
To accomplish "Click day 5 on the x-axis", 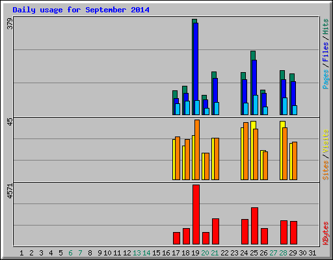I will coord(60,253).
